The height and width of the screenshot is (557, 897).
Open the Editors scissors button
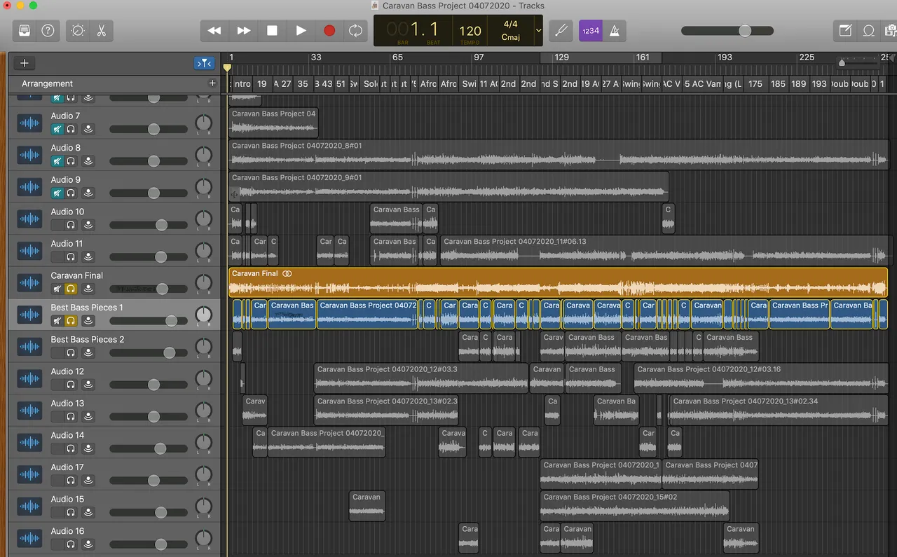tap(101, 31)
